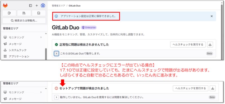The width and height of the screenshot is (225, 104).
Task: Expand 動作していません row chevron
Action: 57,97
